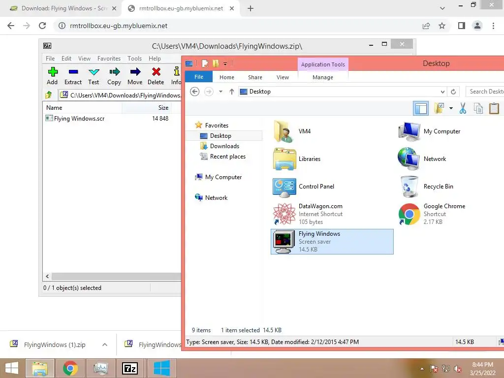Open the Help menu in 7-Zip
This screenshot has height=378, width=504.
155,59
